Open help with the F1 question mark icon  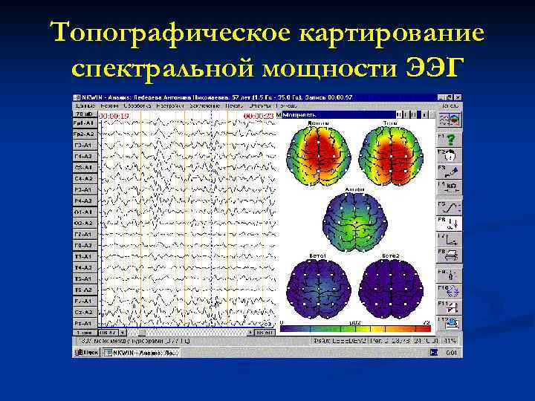pos(450,140)
